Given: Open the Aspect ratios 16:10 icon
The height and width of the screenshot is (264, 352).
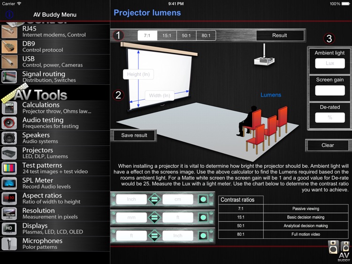Looking at the screenshot, I should (9, 198).
